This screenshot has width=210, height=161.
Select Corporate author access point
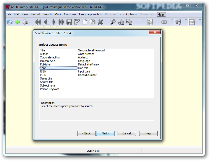(x=50, y=57)
